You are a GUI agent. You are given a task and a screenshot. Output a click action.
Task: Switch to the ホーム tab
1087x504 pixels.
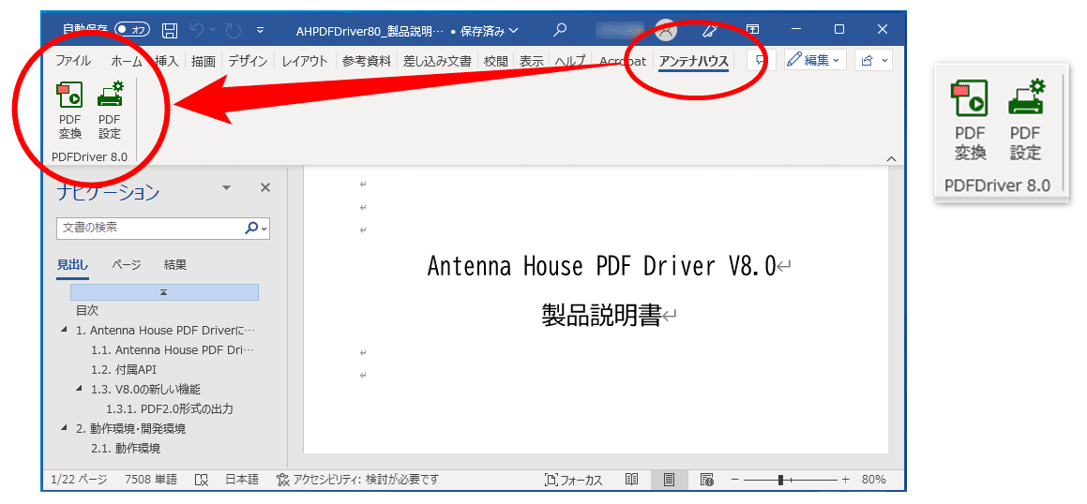tap(127, 61)
